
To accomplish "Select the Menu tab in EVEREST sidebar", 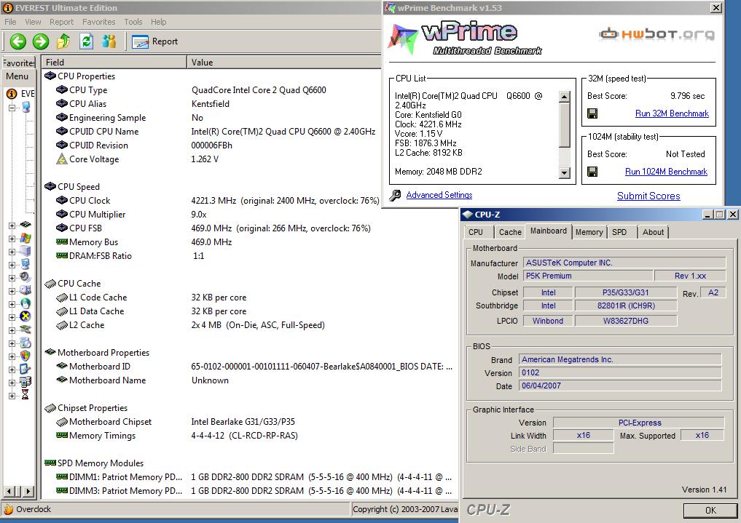I will point(17,76).
